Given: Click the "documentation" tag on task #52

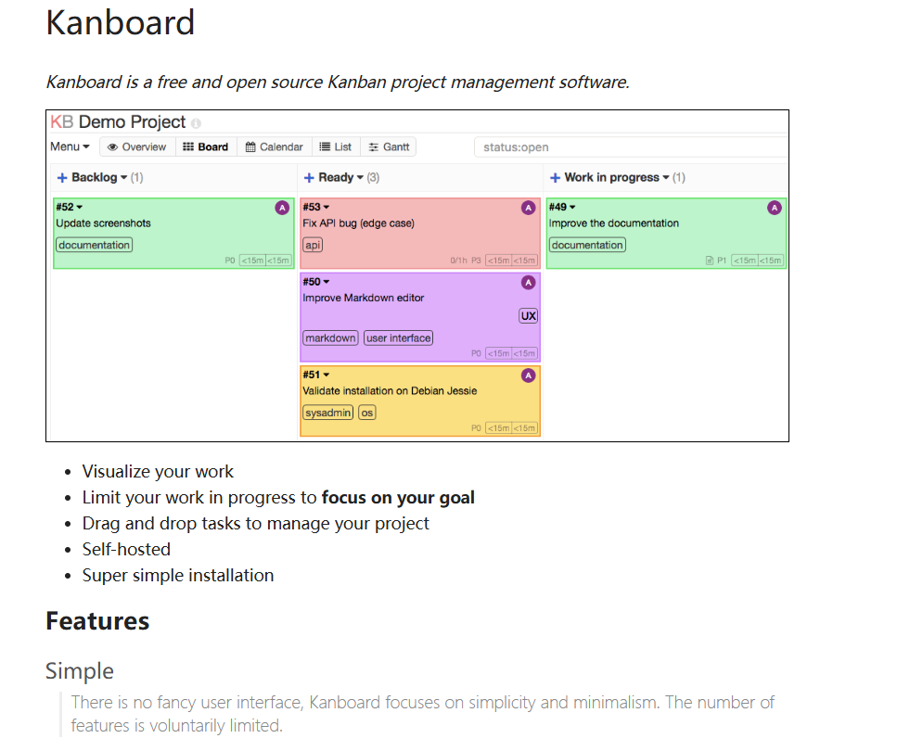Looking at the screenshot, I should [x=94, y=245].
